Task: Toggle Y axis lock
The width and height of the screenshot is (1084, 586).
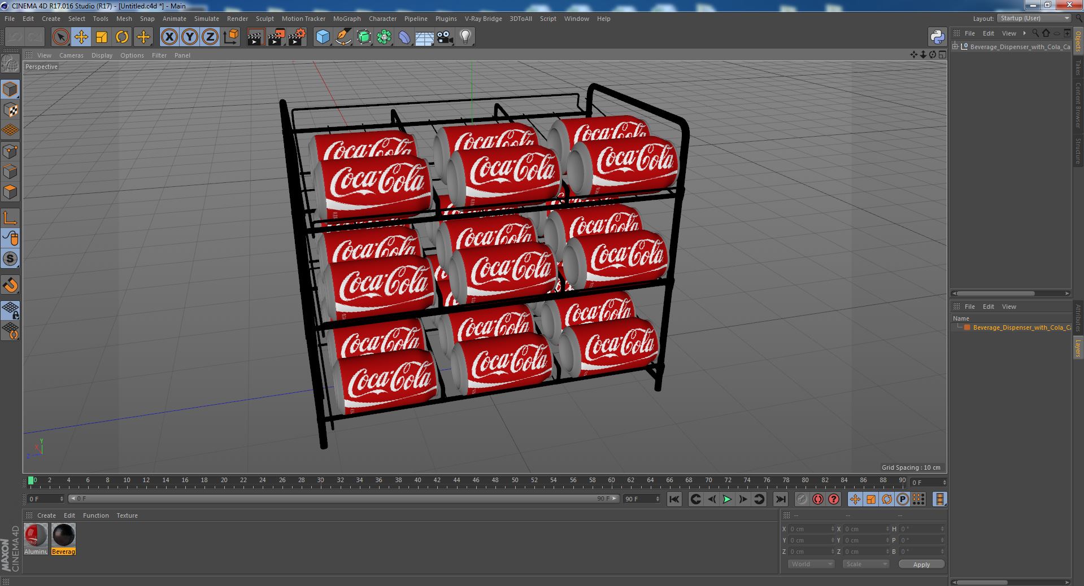Action: click(x=190, y=37)
